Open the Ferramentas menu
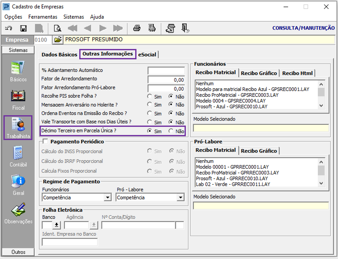 pos(43,17)
